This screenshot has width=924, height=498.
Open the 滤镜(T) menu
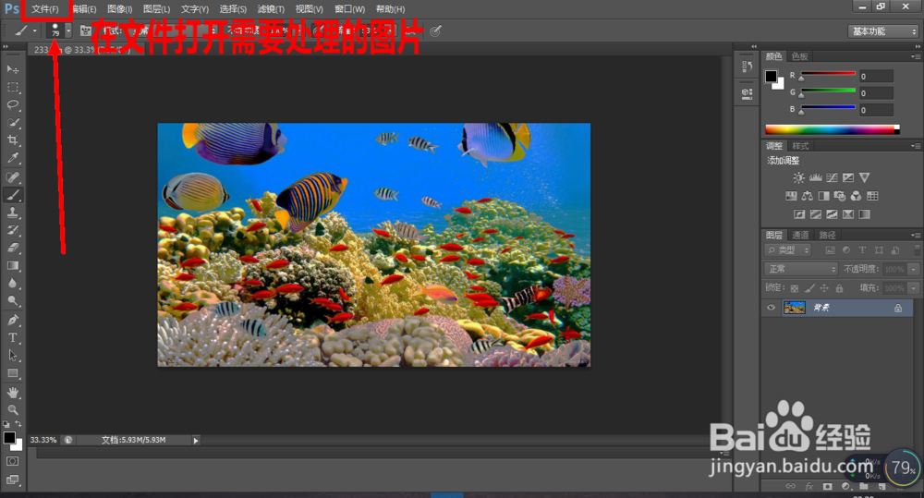tap(271, 9)
